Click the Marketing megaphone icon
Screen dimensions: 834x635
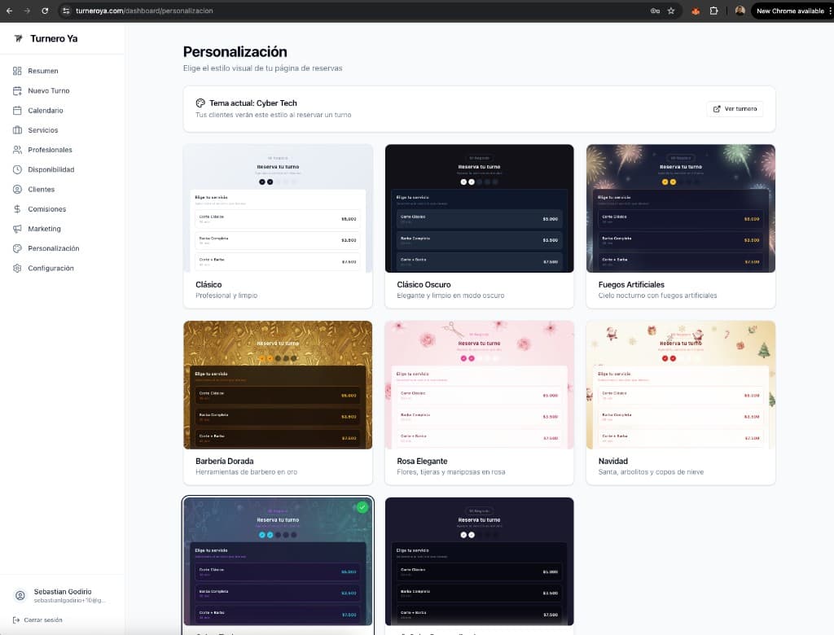17,229
